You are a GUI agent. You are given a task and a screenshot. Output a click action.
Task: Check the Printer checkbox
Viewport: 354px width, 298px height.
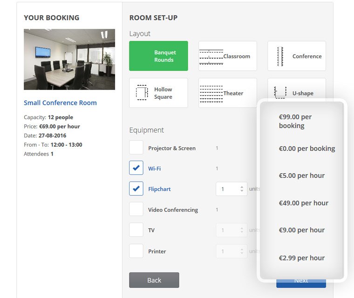tap(136, 251)
